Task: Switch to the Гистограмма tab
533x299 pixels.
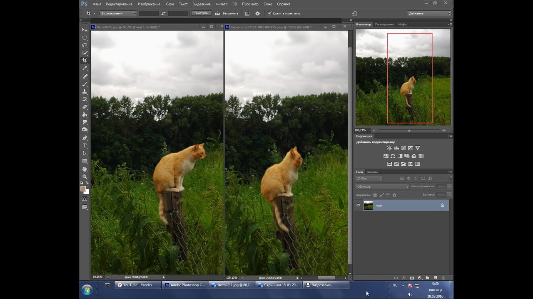Action: coord(384,25)
